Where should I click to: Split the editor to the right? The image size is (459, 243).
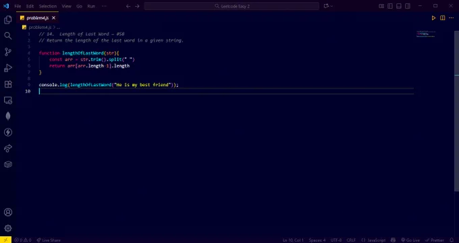(443, 18)
